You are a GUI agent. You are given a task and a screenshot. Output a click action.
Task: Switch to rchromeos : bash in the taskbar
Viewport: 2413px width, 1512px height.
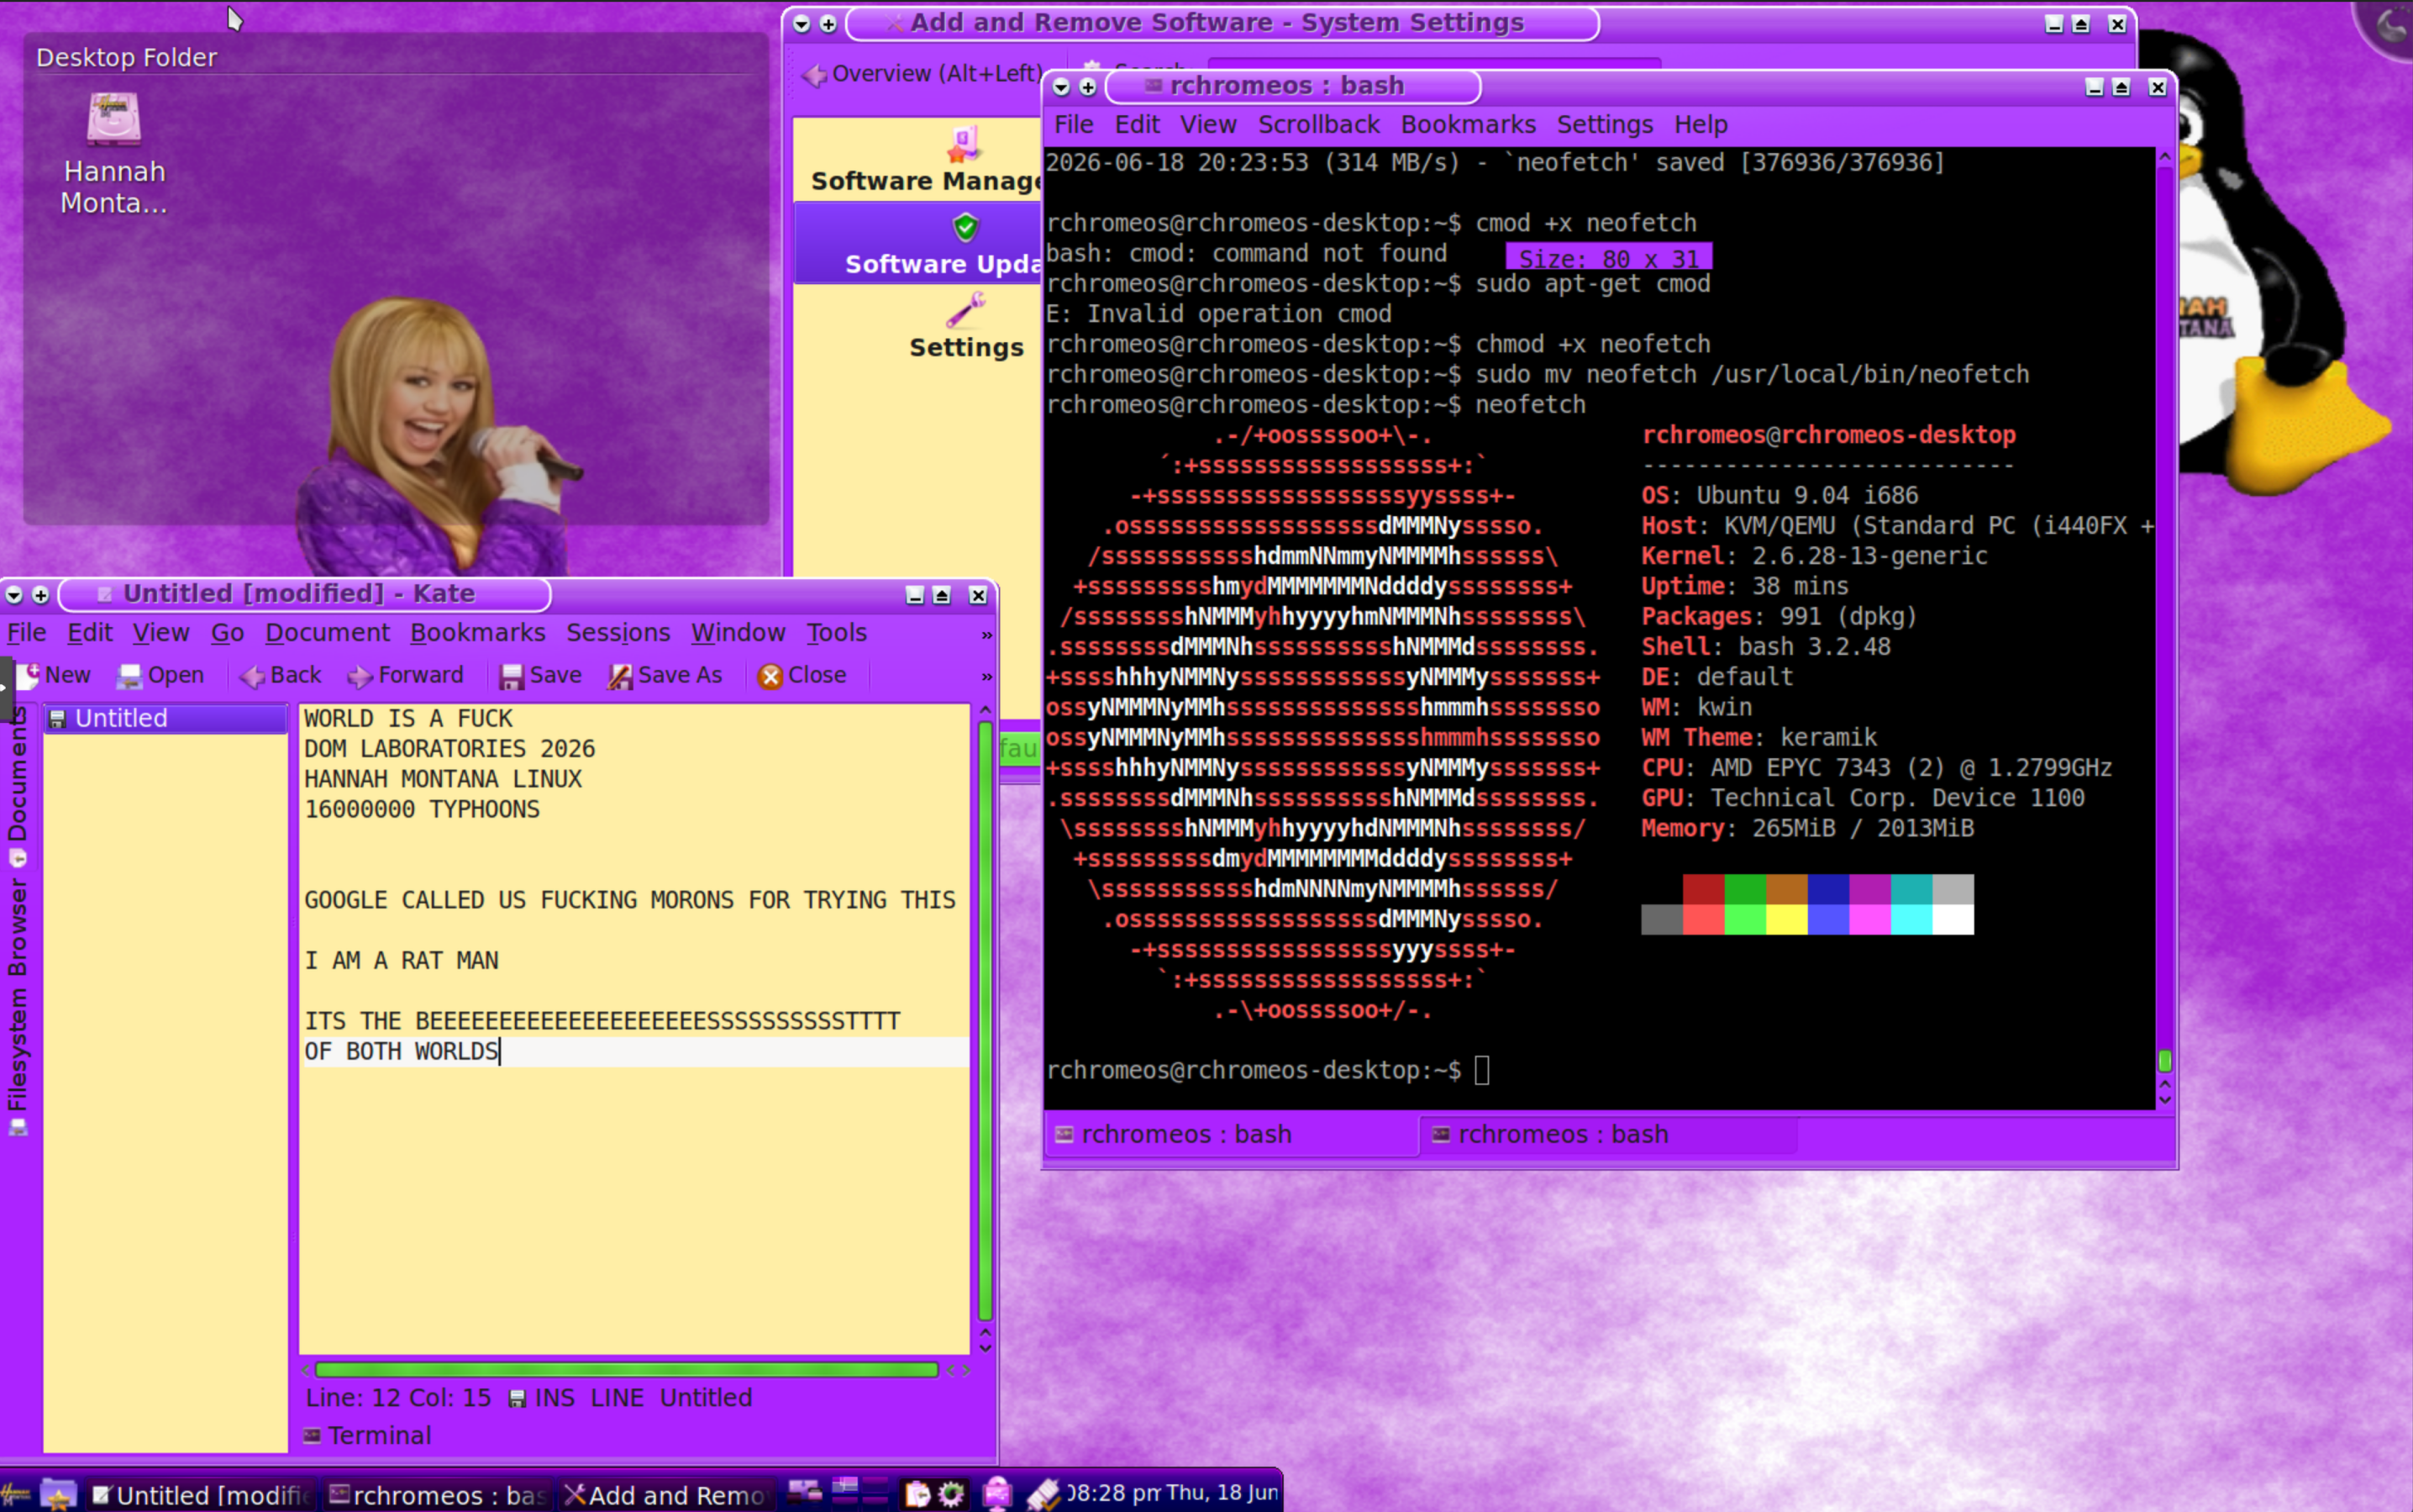[x=439, y=1495]
